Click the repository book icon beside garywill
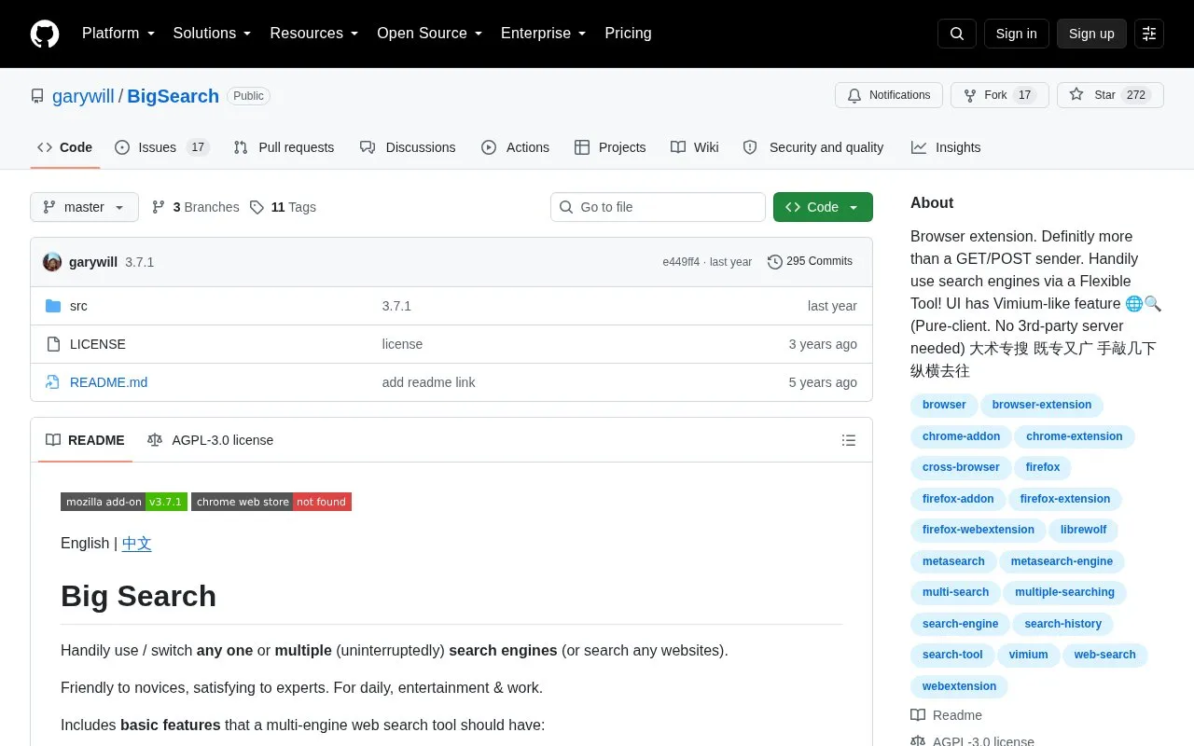 37,96
